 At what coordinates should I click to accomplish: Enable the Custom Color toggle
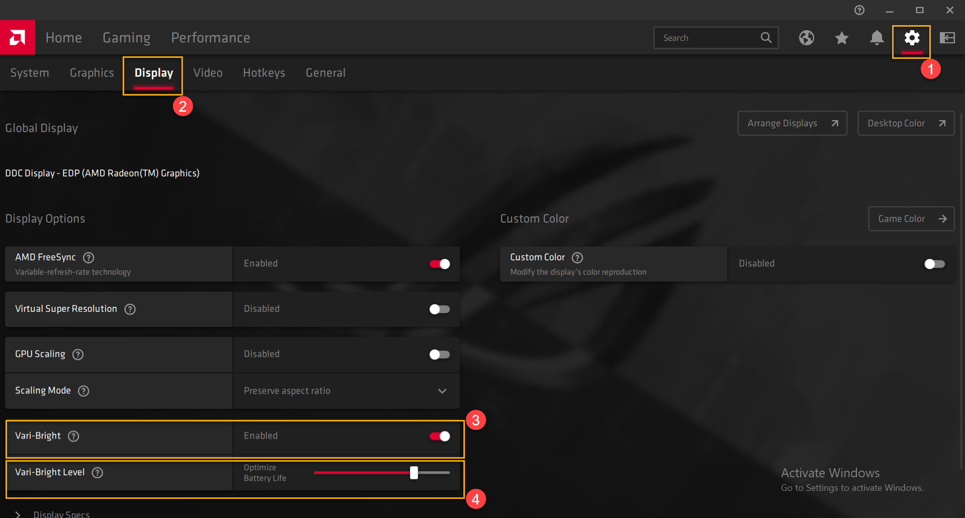(934, 264)
